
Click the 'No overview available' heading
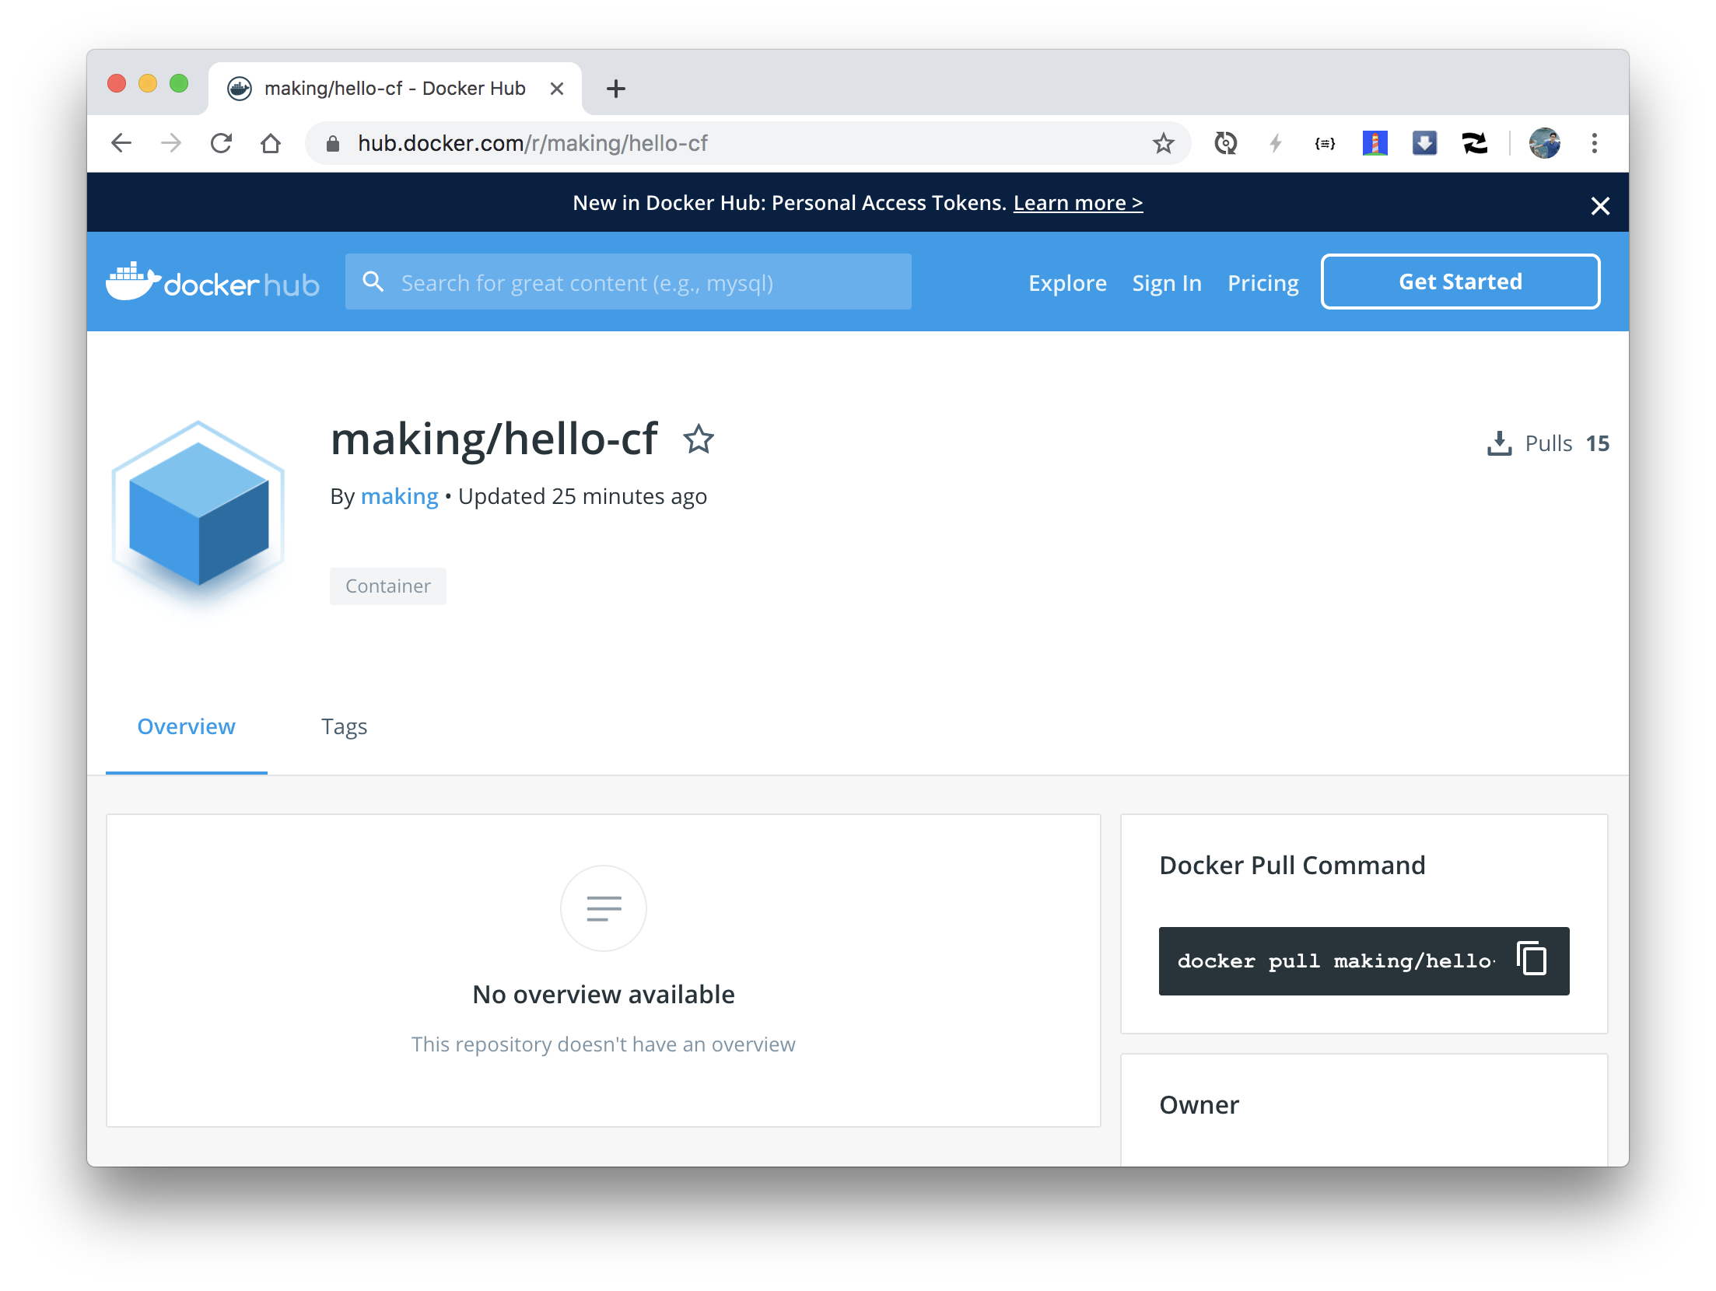pyautogui.click(x=604, y=994)
